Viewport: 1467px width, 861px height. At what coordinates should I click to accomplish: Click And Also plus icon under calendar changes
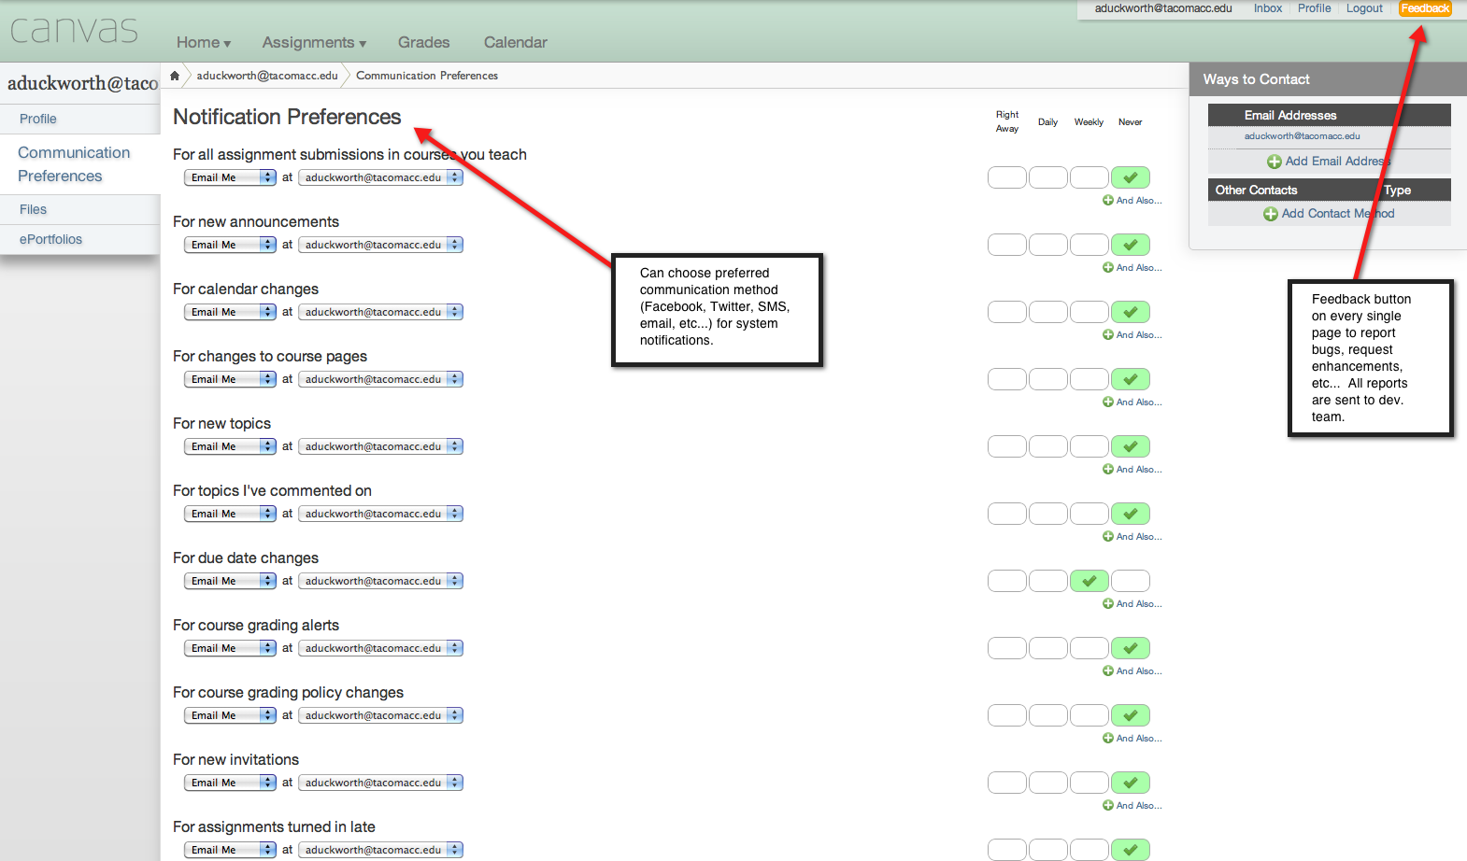click(x=1107, y=335)
